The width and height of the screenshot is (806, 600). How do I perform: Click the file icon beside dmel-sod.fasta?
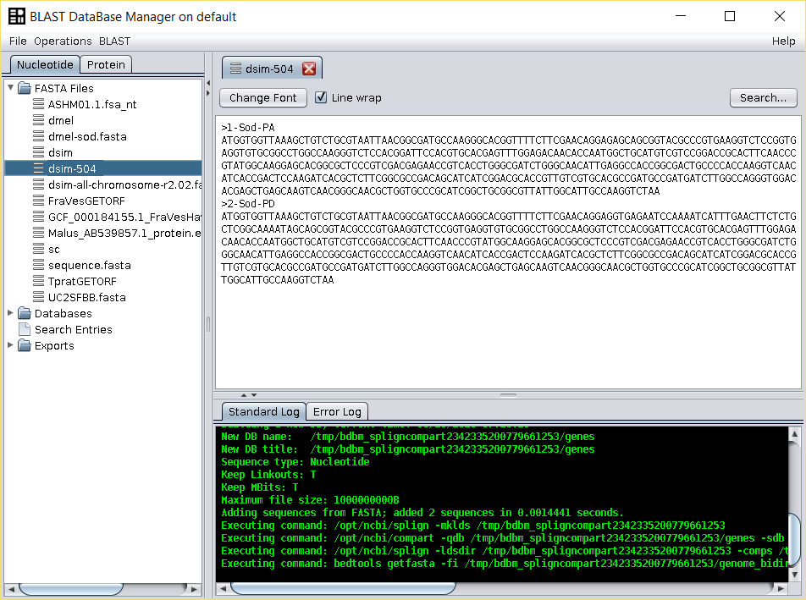[x=38, y=137]
